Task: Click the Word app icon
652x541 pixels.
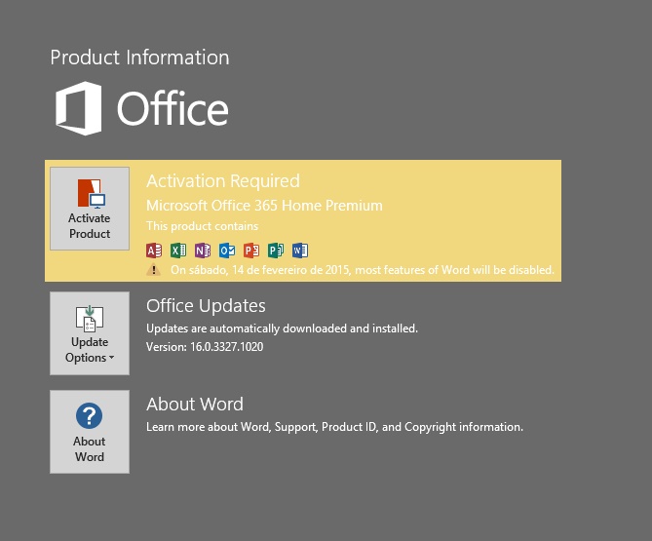Action: point(300,251)
